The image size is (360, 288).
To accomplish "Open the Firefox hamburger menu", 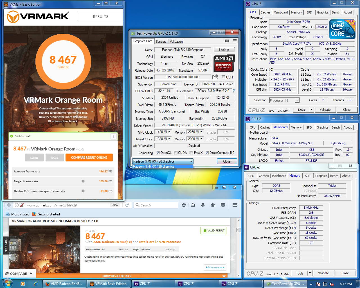I will tap(235, 205).
